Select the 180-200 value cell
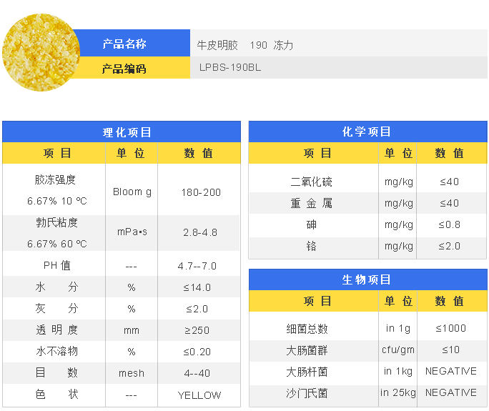This screenshot has width=489, height=411. (x=201, y=192)
